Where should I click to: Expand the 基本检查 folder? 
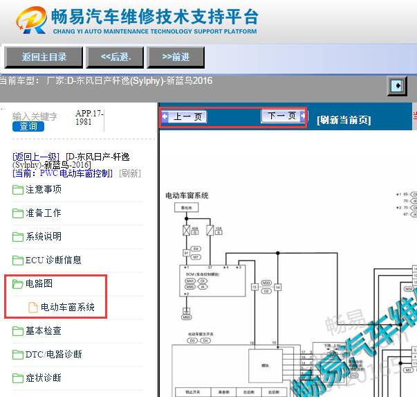click(x=44, y=331)
